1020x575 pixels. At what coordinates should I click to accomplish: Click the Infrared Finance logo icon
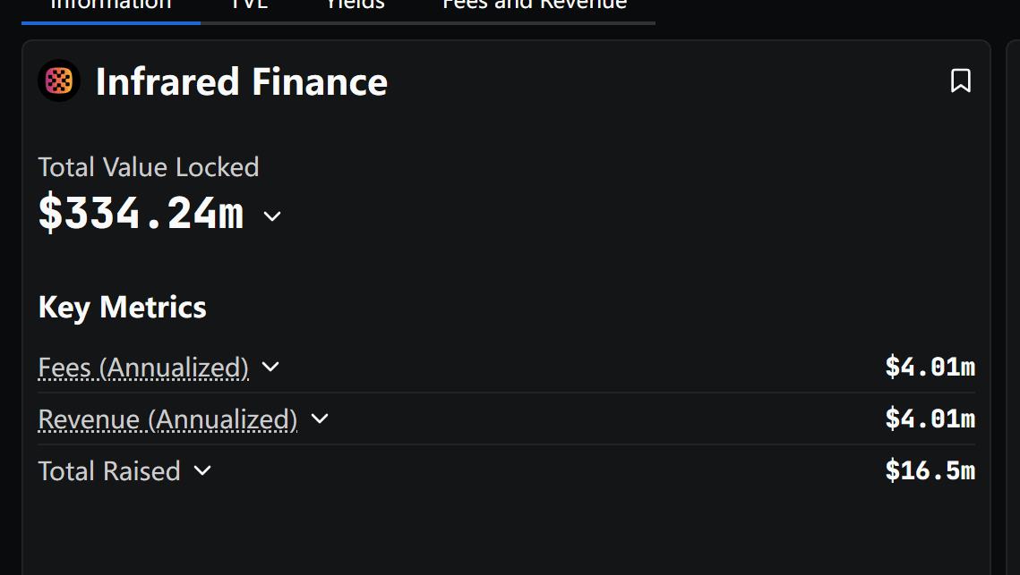59,80
